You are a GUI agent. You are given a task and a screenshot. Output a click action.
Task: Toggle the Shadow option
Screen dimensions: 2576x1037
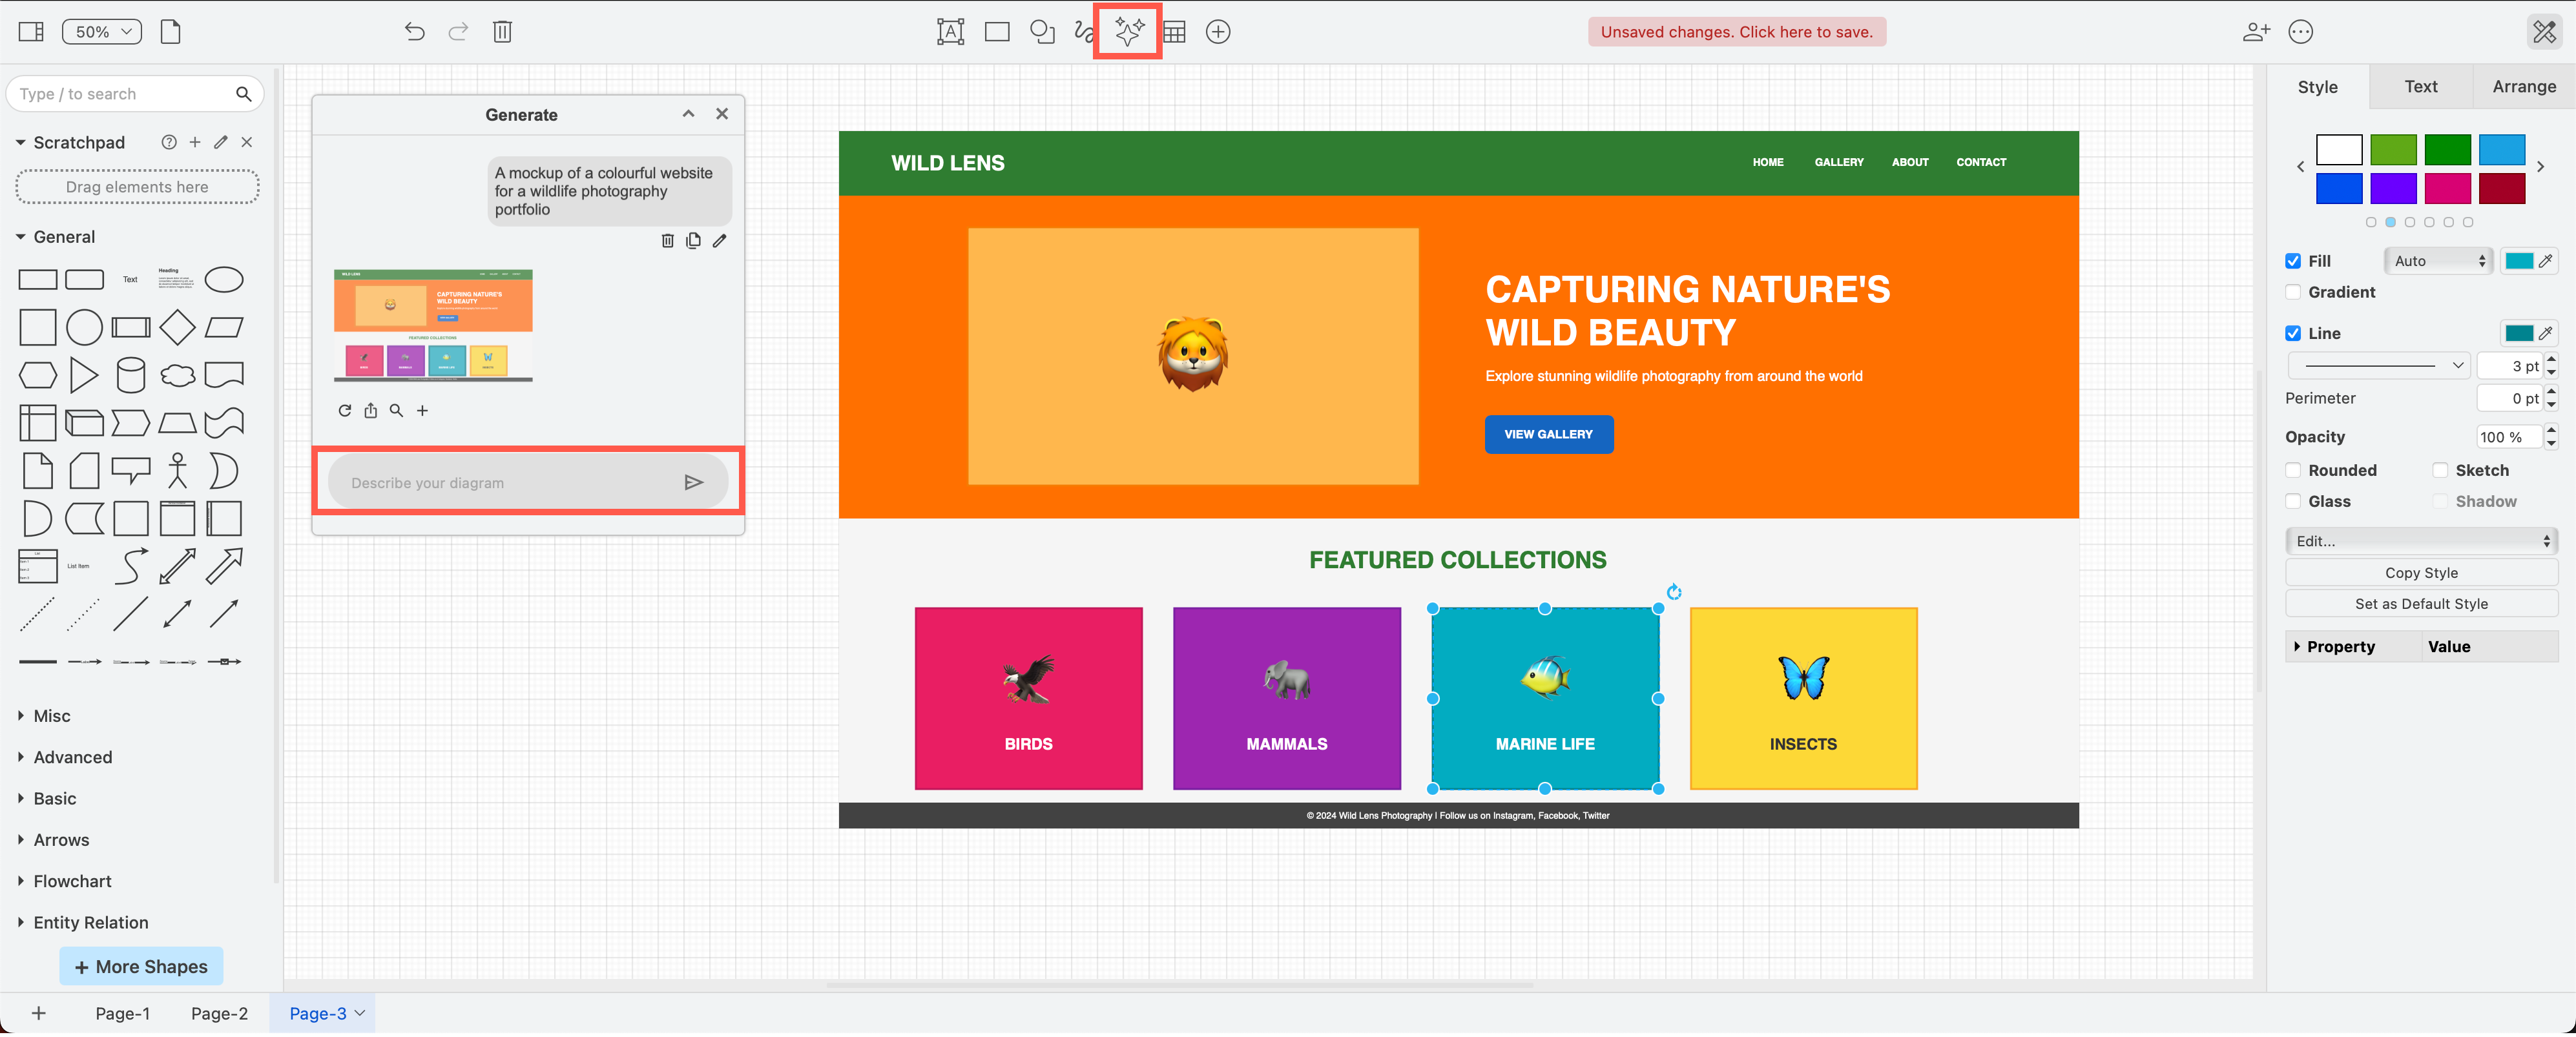pos(2440,501)
